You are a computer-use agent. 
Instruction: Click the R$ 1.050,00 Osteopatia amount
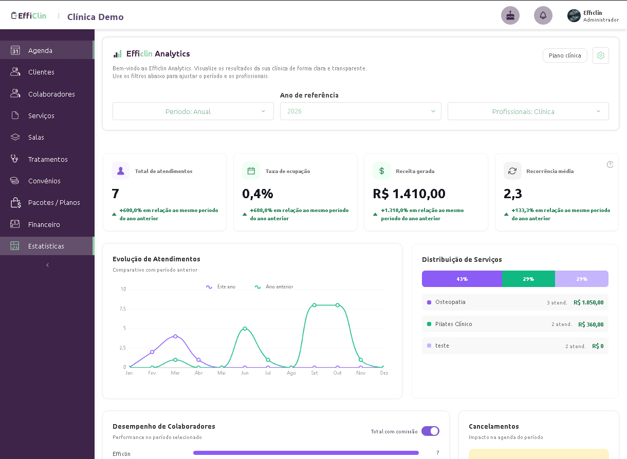coord(588,302)
